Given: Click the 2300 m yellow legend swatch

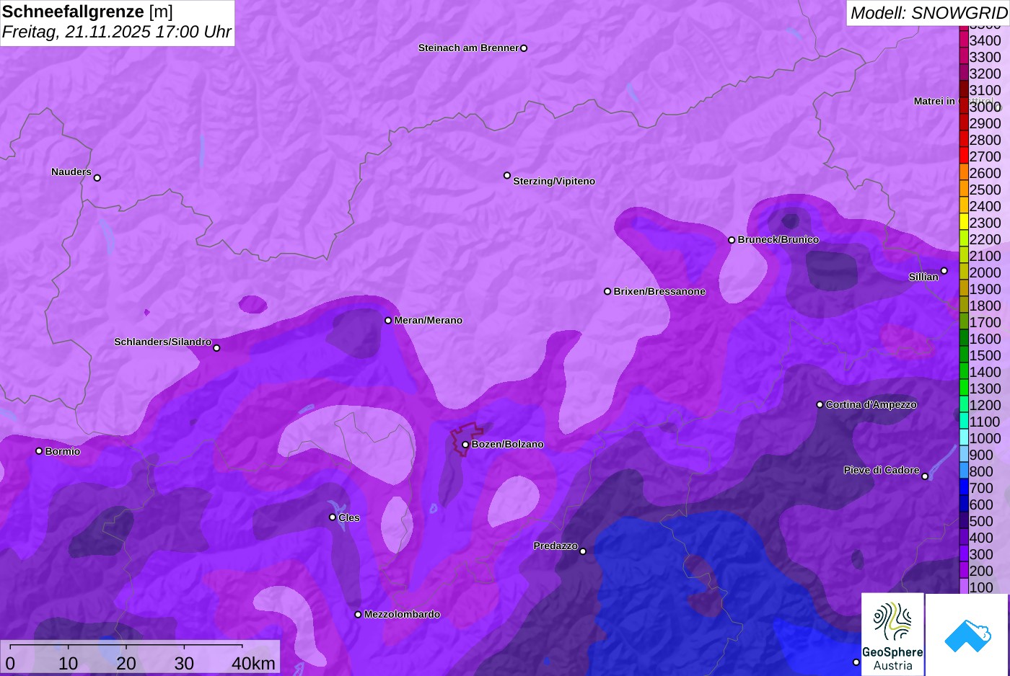Looking at the screenshot, I should point(963,222).
